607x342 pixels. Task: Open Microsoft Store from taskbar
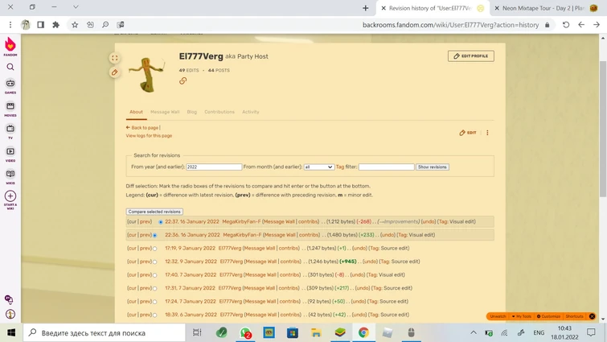click(x=293, y=332)
